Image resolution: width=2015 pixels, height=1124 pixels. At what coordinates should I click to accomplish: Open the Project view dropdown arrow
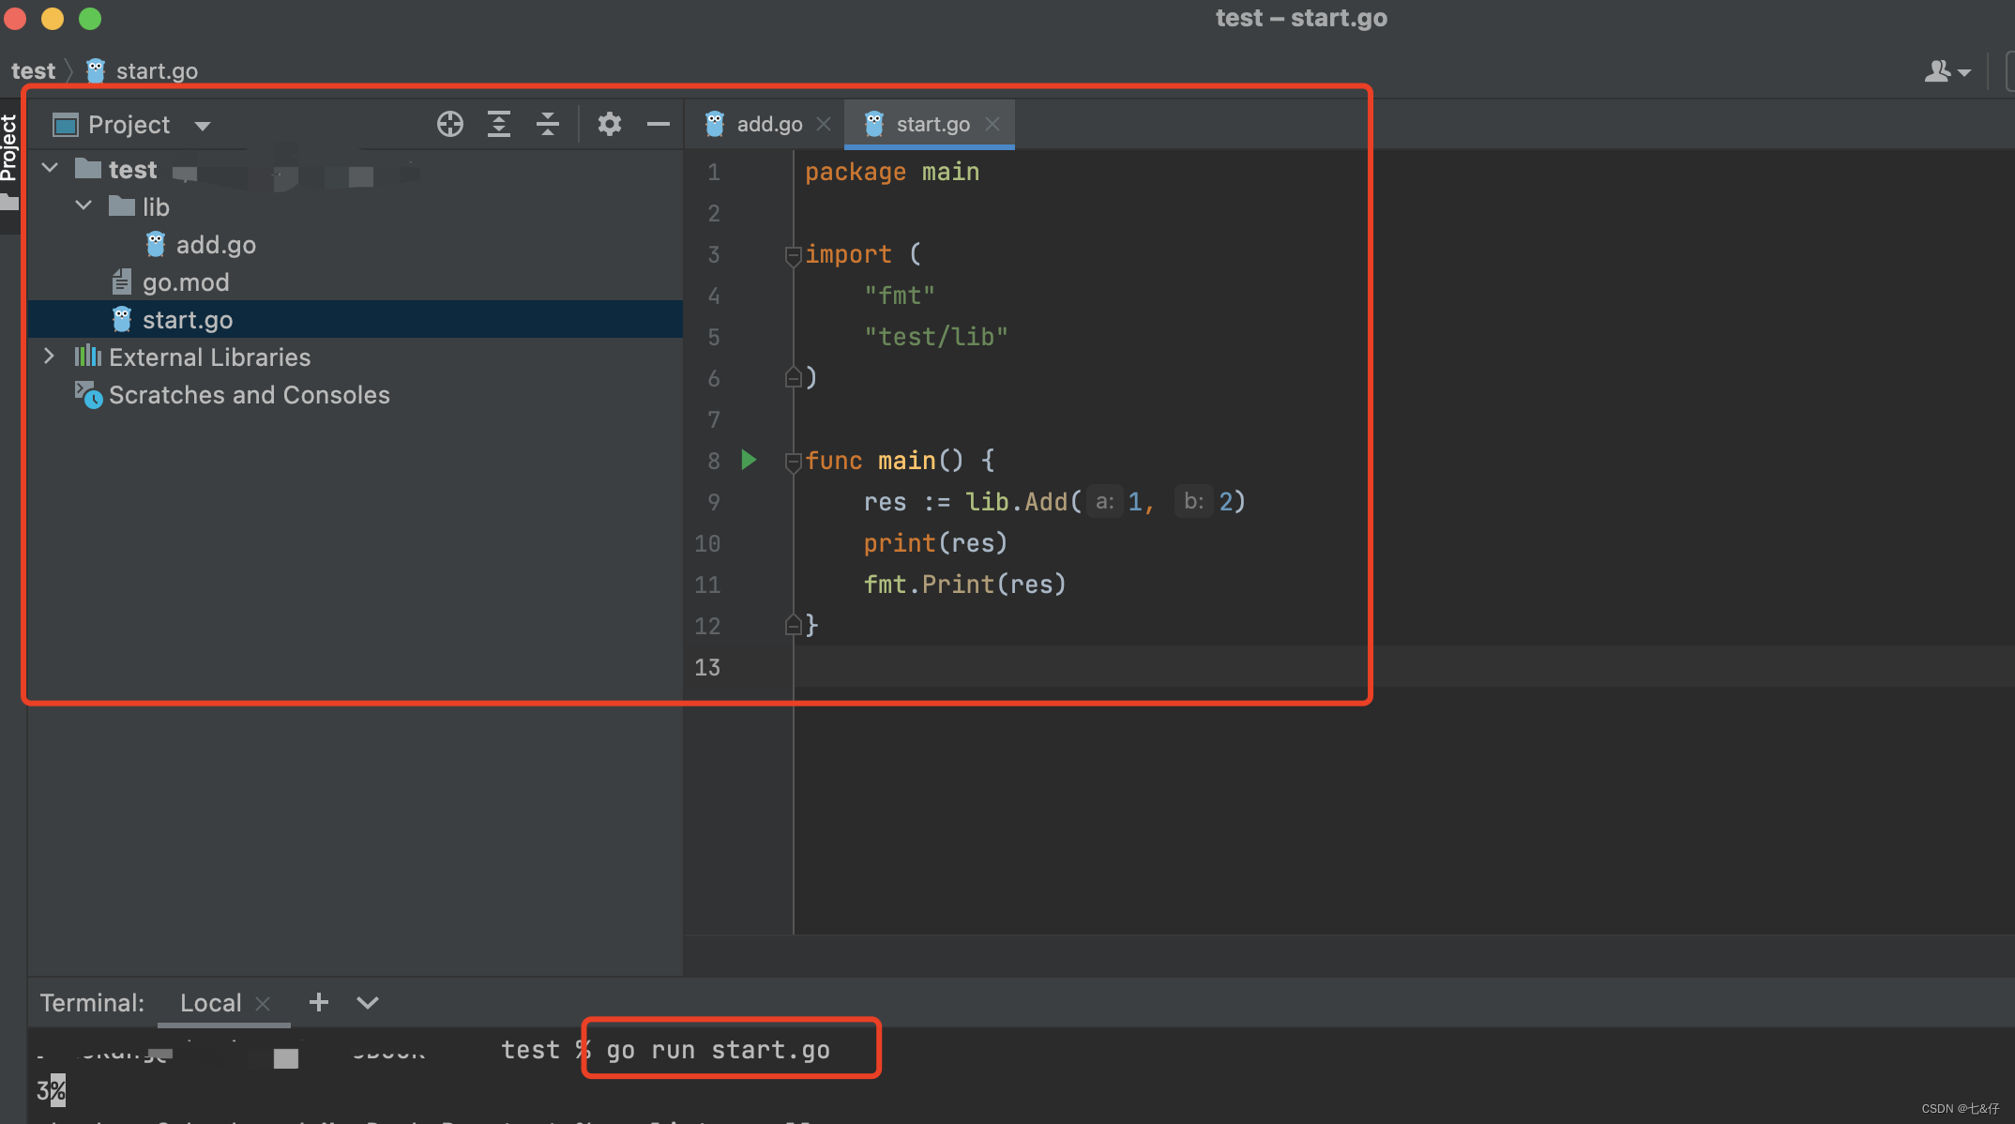tap(203, 126)
